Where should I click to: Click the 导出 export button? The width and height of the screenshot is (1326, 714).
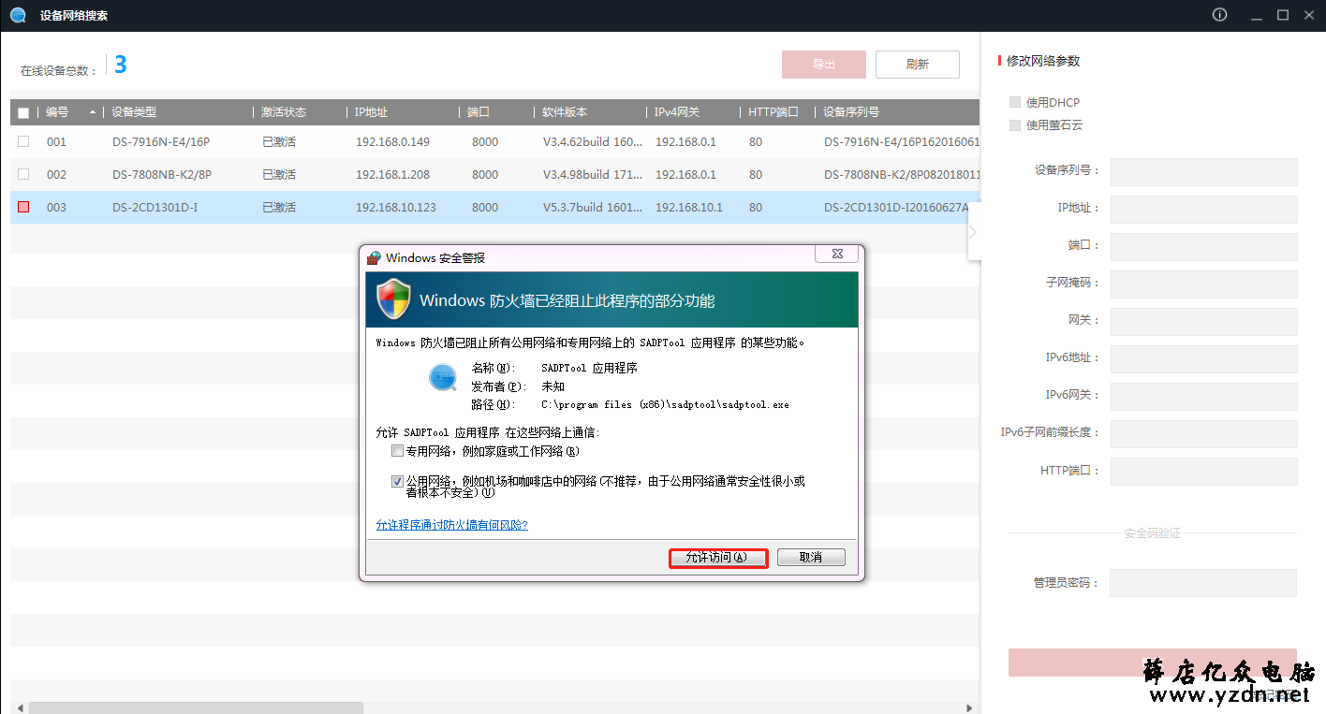coord(824,65)
